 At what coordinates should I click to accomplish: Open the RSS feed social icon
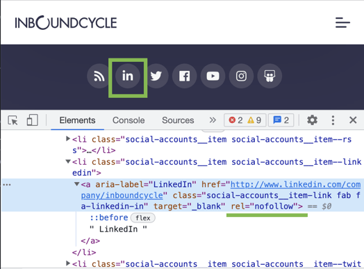[99, 76]
